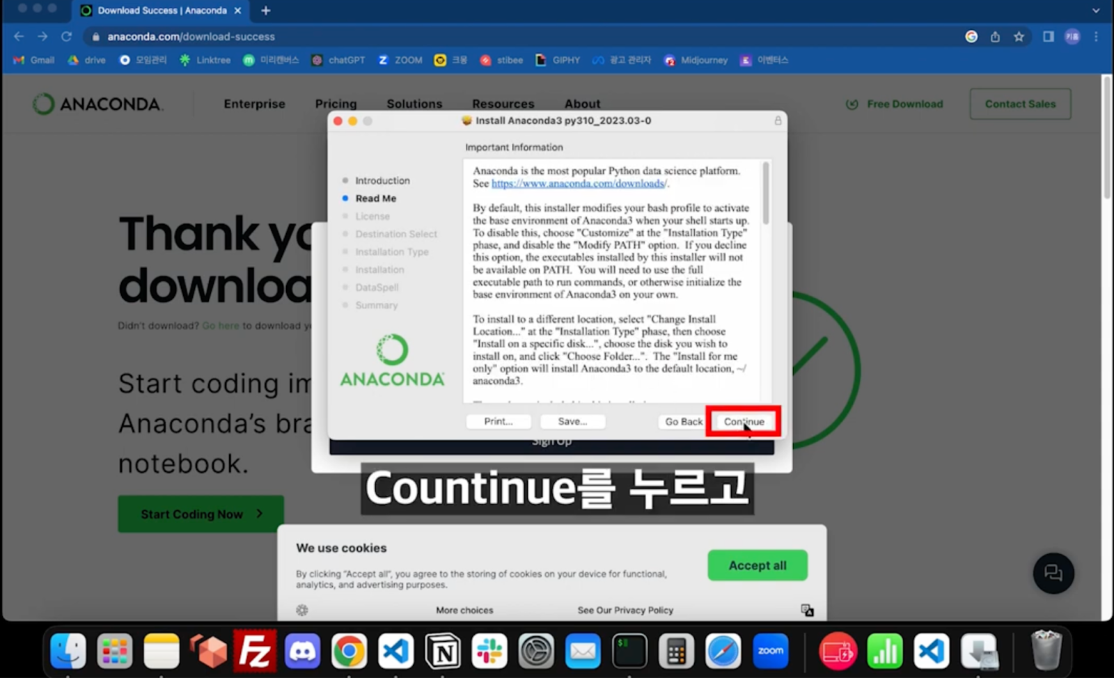Open Notion from the Dock
The height and width of the screenshot is (678, 1114).
point(442,652)
